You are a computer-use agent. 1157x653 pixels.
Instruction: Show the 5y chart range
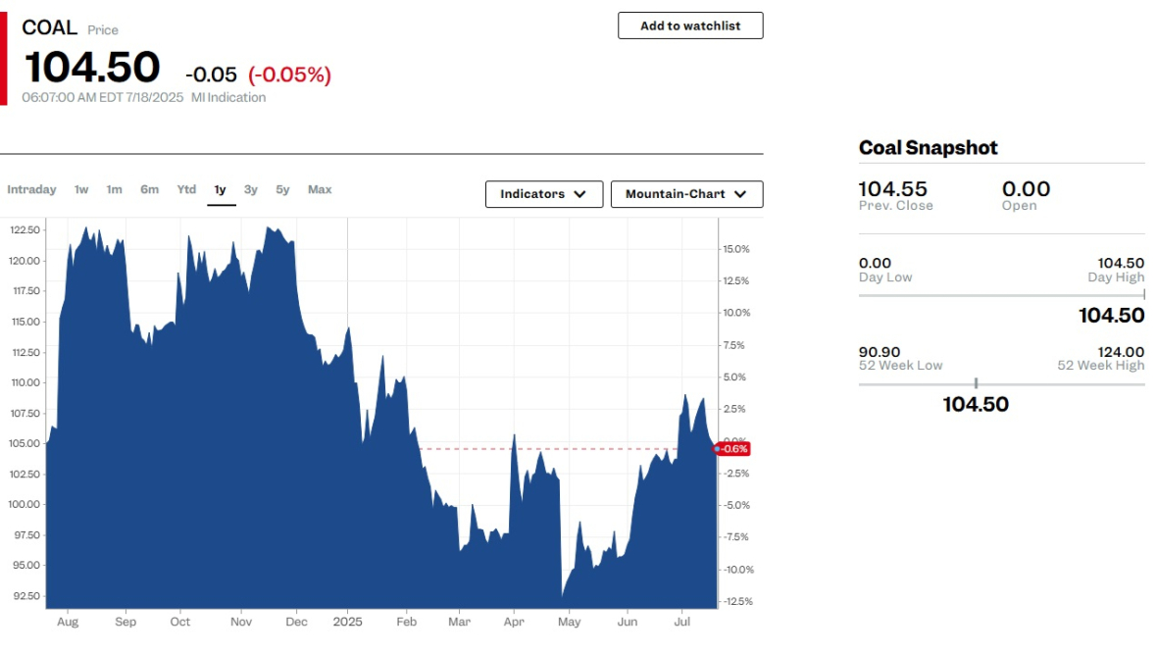(282, 189)
